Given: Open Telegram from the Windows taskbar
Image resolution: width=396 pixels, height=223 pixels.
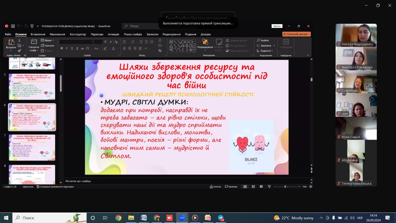Looking at the screenshot, I should coord(221,218).
